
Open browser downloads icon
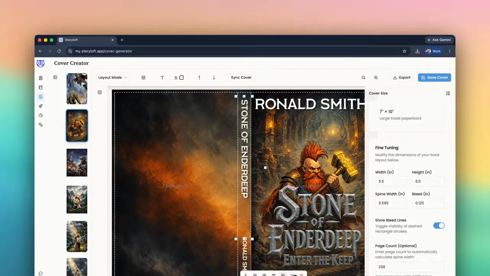[417, 51]
